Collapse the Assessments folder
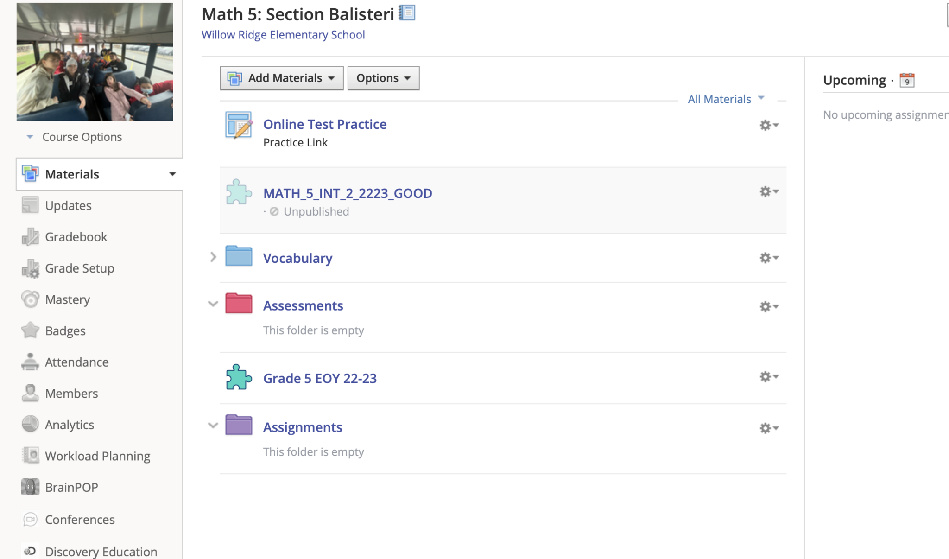This screenshot has width=949, height=559. (x=213, y=304)
